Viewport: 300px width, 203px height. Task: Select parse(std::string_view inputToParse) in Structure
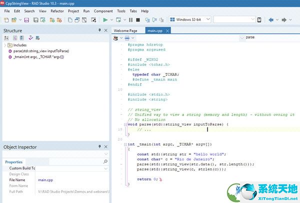[41, 51]
